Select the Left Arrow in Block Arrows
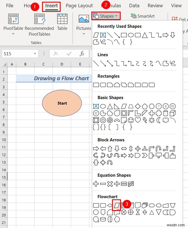 tap(103, 149)
